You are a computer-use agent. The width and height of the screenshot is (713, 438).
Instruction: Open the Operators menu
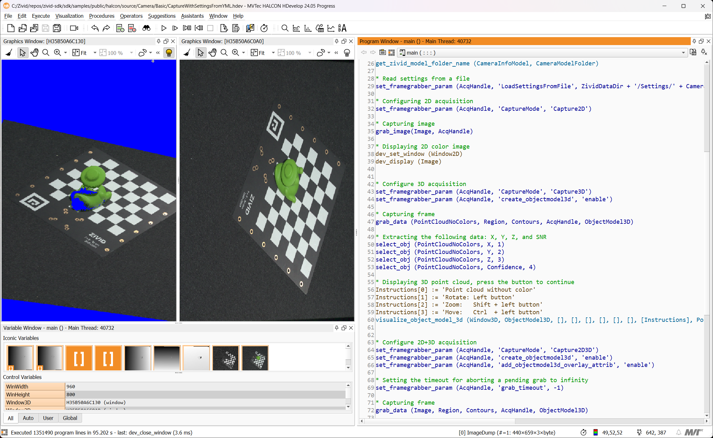tap(131, 16)
